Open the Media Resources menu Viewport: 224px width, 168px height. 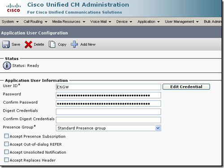tap(69, 21)
